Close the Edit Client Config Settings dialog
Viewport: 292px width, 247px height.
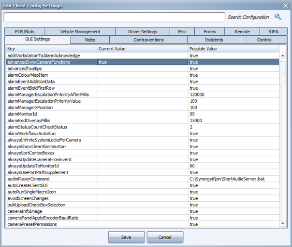(285, 5)
